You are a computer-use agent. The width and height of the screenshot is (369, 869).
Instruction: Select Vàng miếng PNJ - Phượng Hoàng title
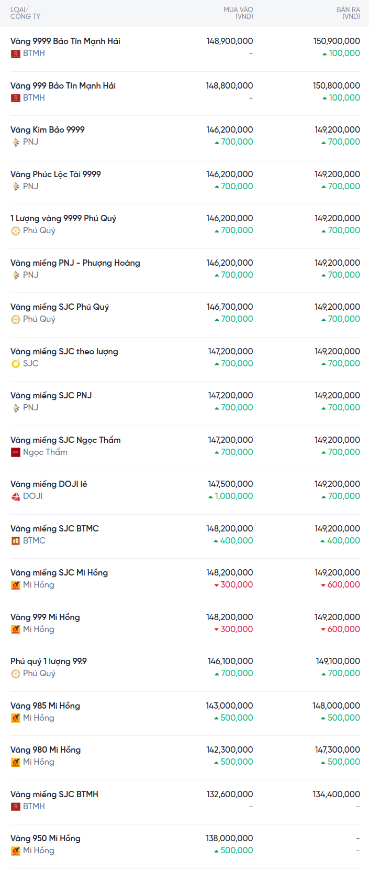pos(75,263)
